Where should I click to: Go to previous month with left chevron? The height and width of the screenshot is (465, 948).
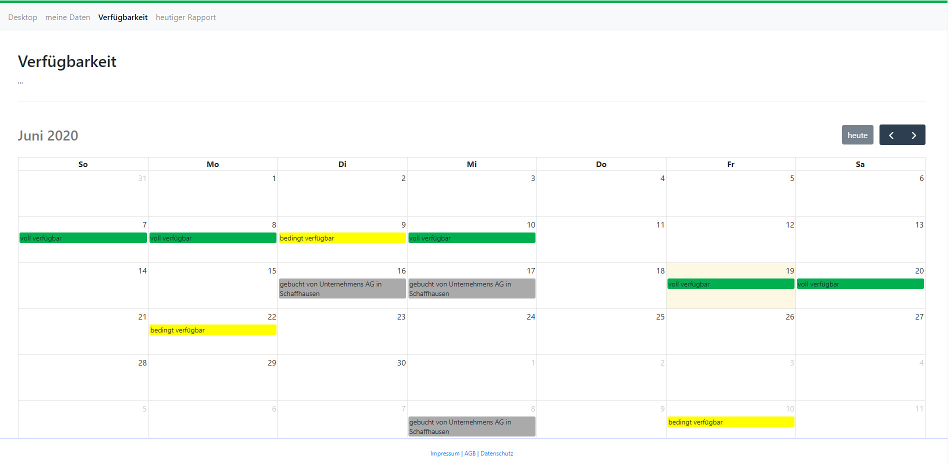[x=891, y=135]
